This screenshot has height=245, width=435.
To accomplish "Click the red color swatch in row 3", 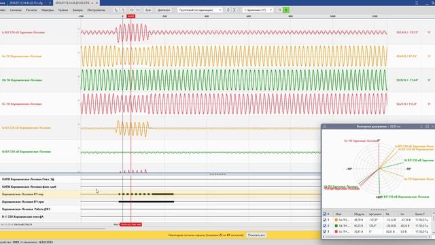I will [x=336, y=231].
